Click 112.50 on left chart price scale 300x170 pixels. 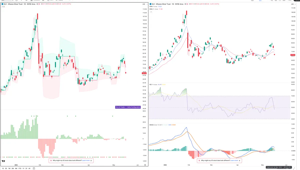click(144, 9)
